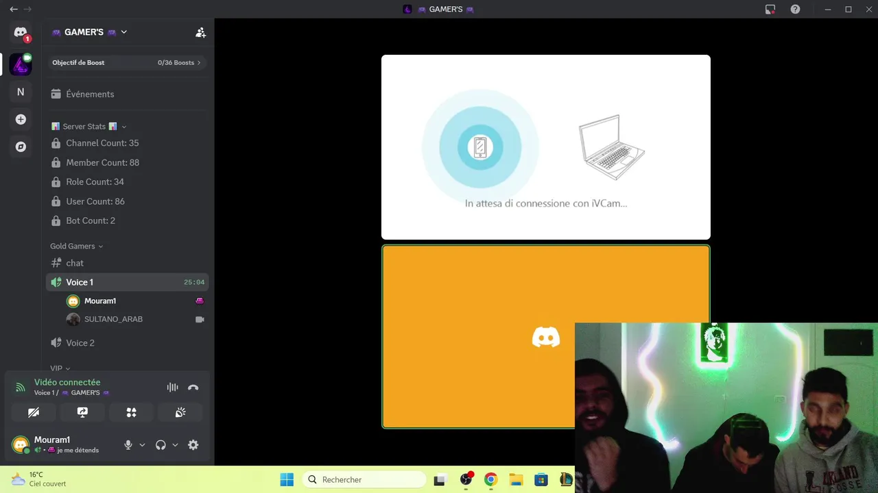
Task: Open the chat text channel
Action: pos(128,263)
